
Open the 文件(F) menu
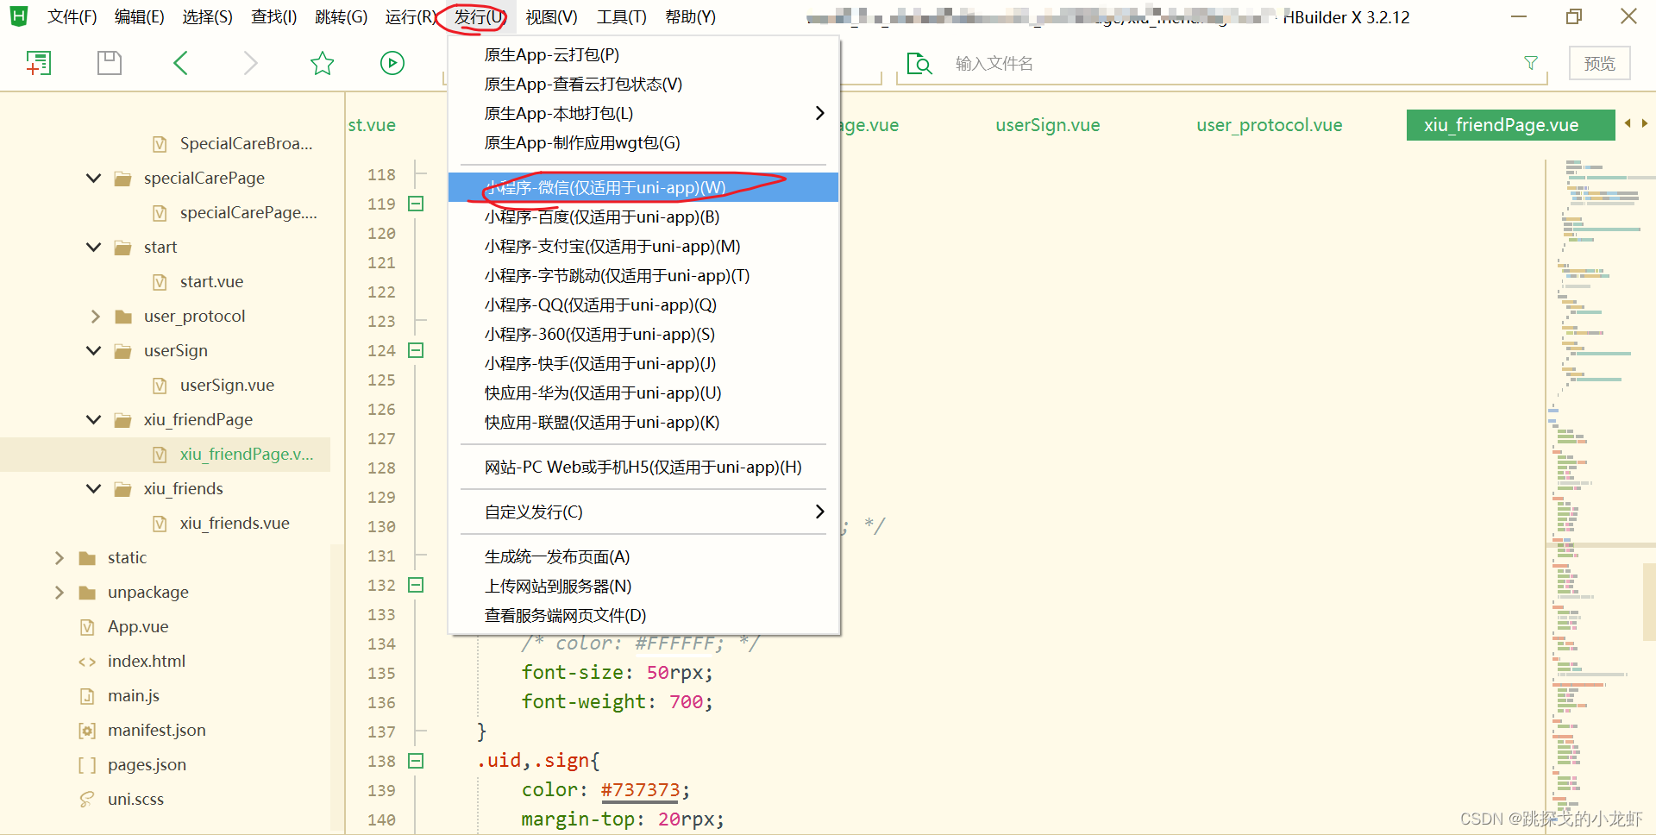(72, 16)
